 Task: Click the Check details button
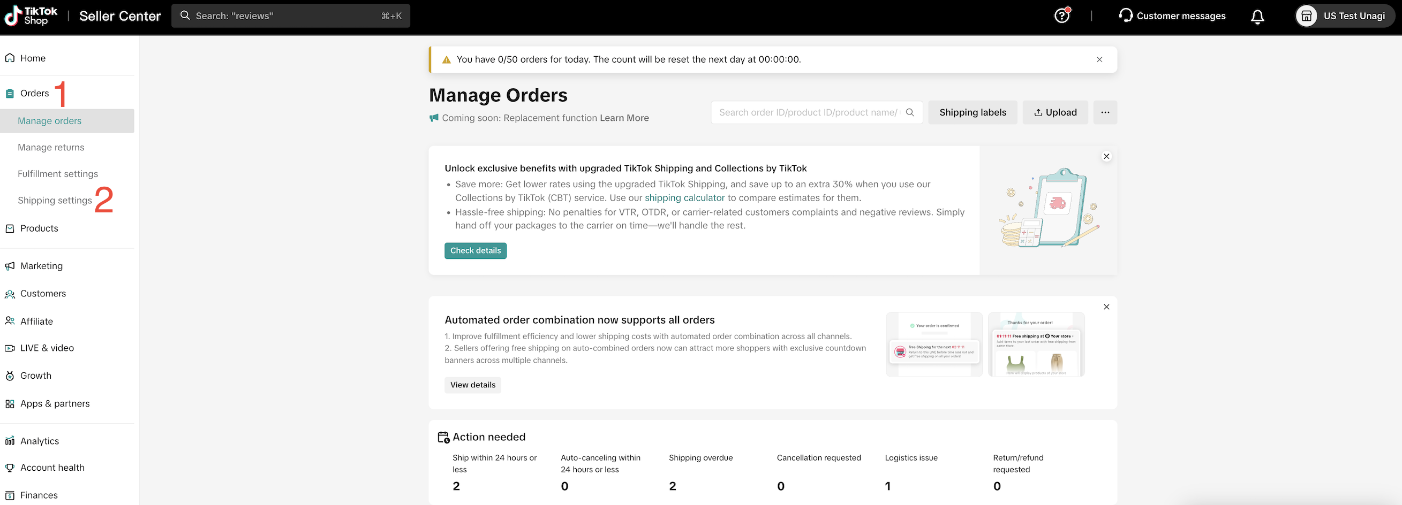(x=475, y=250)
